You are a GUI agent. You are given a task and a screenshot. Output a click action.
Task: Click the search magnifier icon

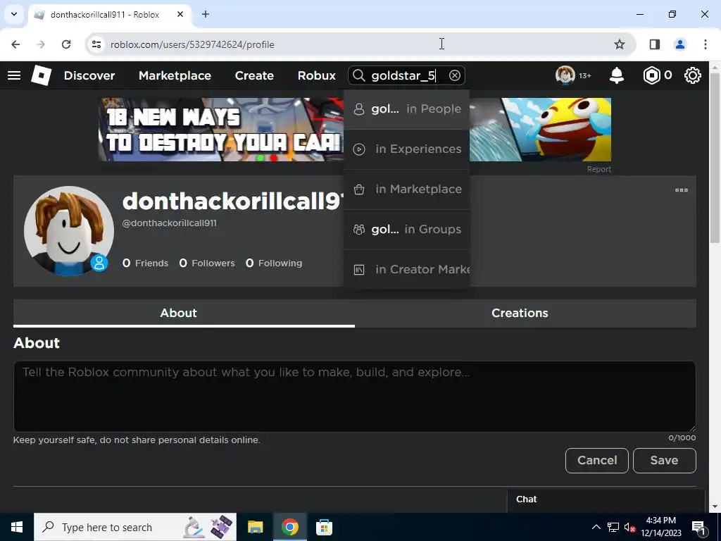pos(358,75)
